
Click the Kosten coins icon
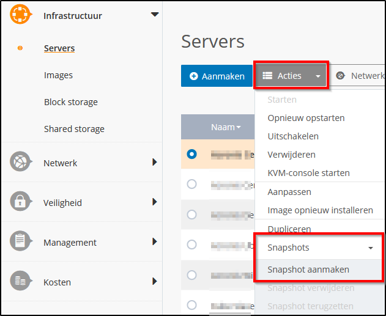[20, 282]
